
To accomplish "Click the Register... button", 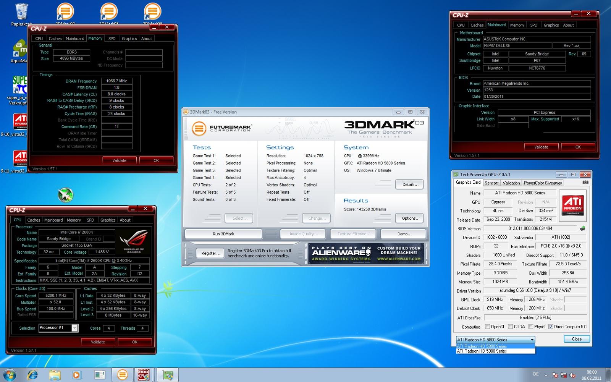I will (x=210, y=253).
